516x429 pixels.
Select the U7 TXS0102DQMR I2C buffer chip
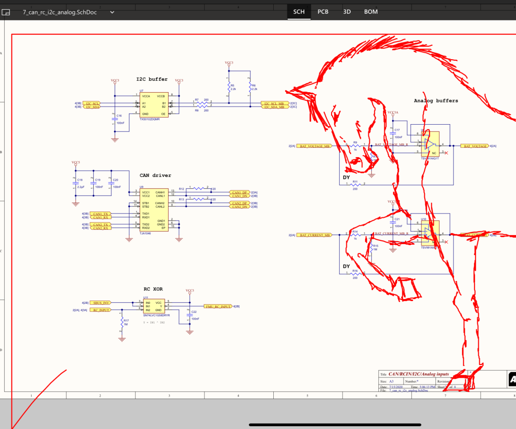coord(154,105)
